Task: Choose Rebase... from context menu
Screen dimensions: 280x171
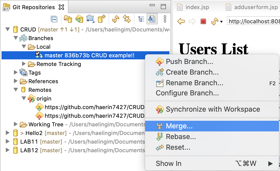Action: 212,137
